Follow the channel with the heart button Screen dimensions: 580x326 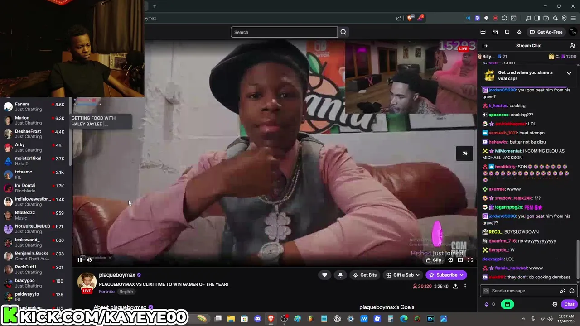pyautogui.click(x=324, y=275)
